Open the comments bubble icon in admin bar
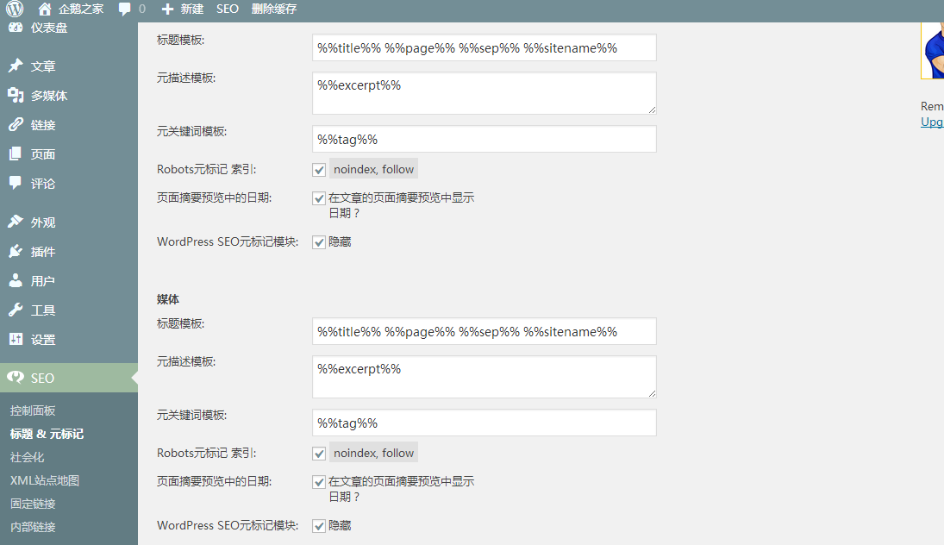Viewport: 944px width, 545px height. point(125,9)
